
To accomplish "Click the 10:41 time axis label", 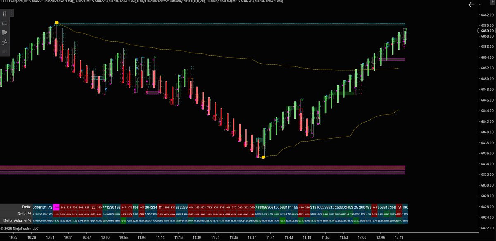I will pyautogui.click(x=69, y=238).
